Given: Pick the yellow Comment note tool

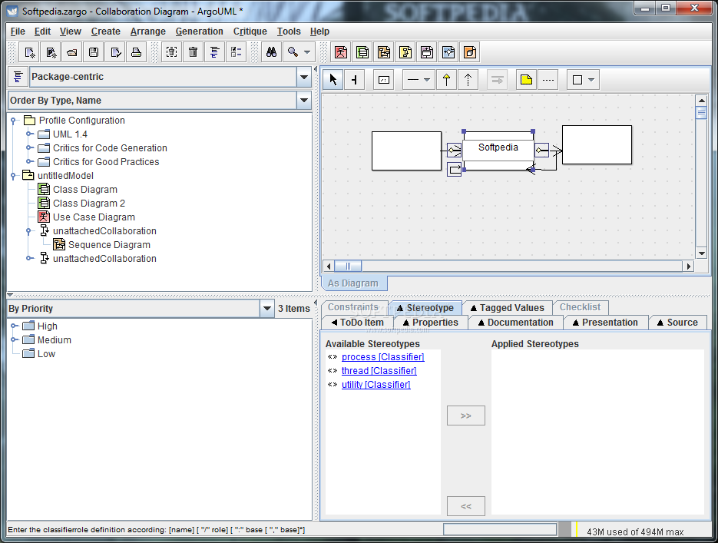Looking at the screenshot, I should click(527, 80).
